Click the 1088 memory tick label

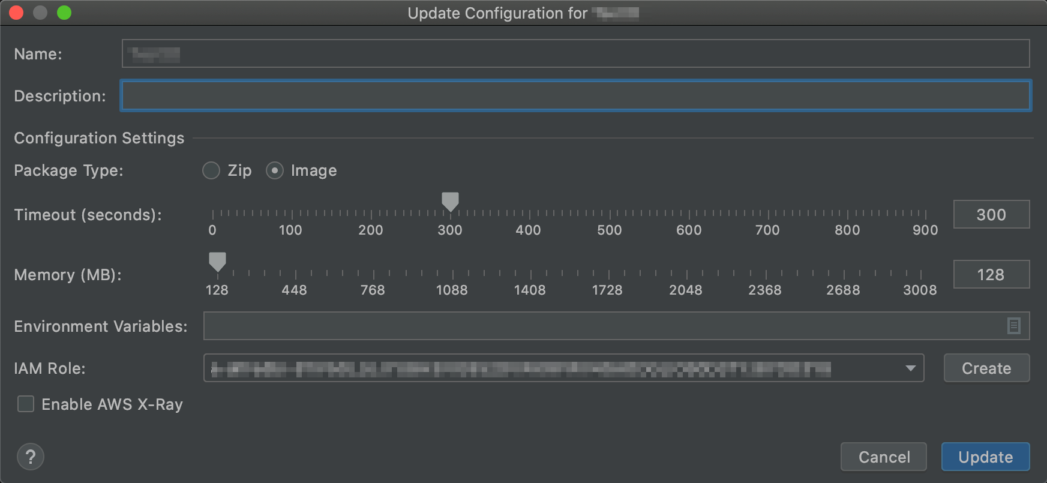click(x=452, y=290)
